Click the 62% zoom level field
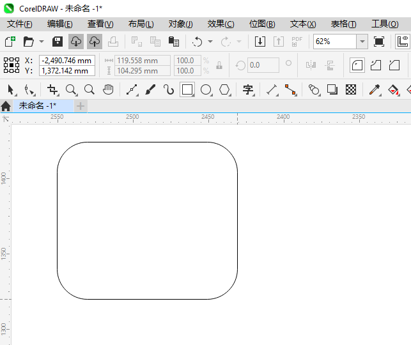The width and height of the screenshot is (411, 345). coord(335,42)
